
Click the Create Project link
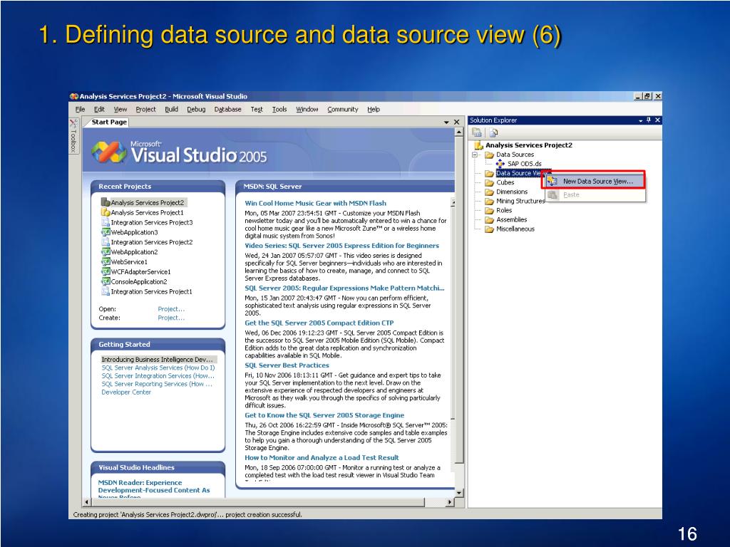tap(171, 318)
